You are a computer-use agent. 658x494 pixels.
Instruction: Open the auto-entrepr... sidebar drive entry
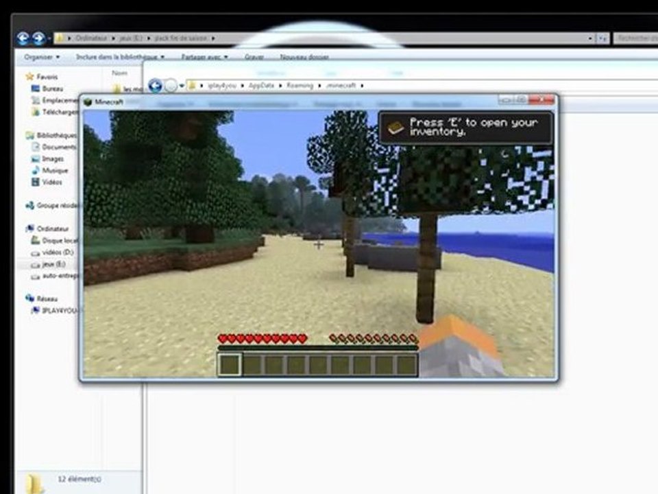click(60, 276)
